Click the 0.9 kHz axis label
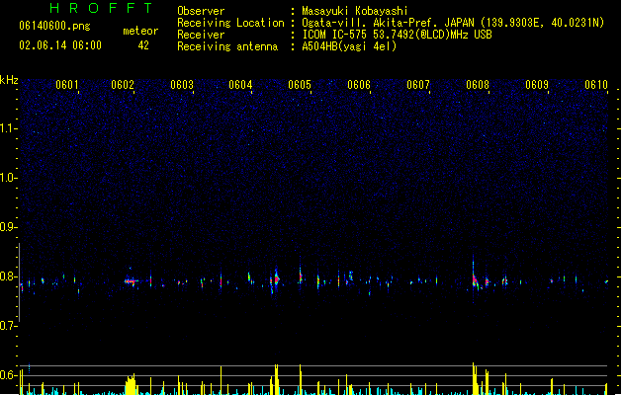The image size is (622, 395). [8, 227]
